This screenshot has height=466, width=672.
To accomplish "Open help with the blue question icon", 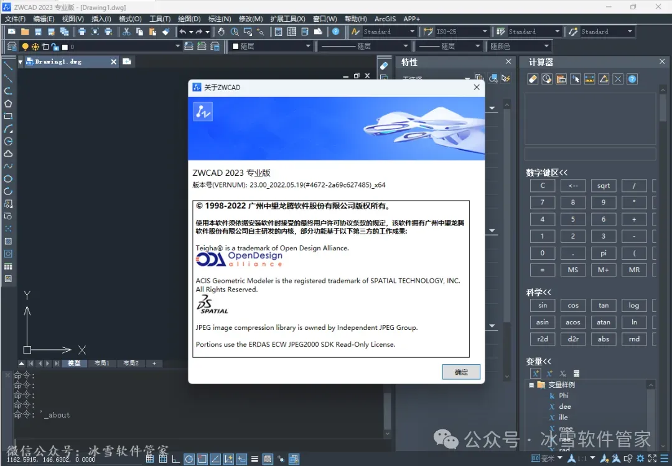I will (336, 32).
